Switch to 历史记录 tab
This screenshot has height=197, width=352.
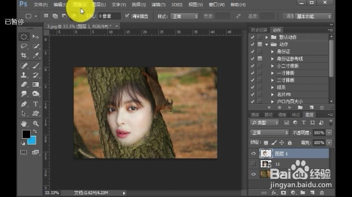[x=259, y=30]
